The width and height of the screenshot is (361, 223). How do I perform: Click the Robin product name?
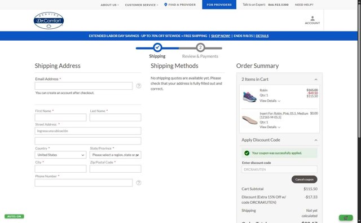tap(263, 90)
